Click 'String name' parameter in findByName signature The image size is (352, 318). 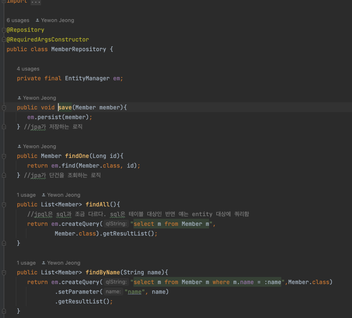click(x=142, y=272)
